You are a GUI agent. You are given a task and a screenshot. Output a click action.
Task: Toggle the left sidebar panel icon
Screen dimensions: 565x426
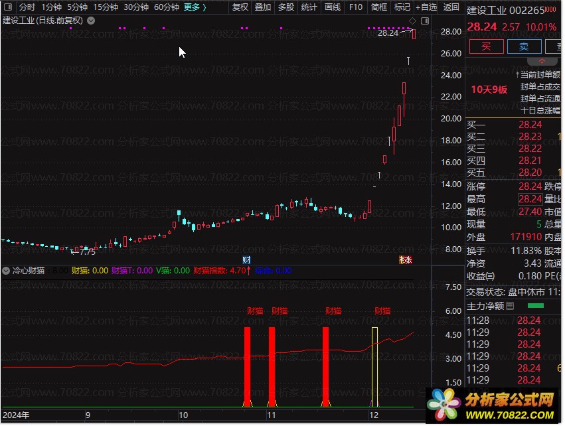(x=7, y=7)
